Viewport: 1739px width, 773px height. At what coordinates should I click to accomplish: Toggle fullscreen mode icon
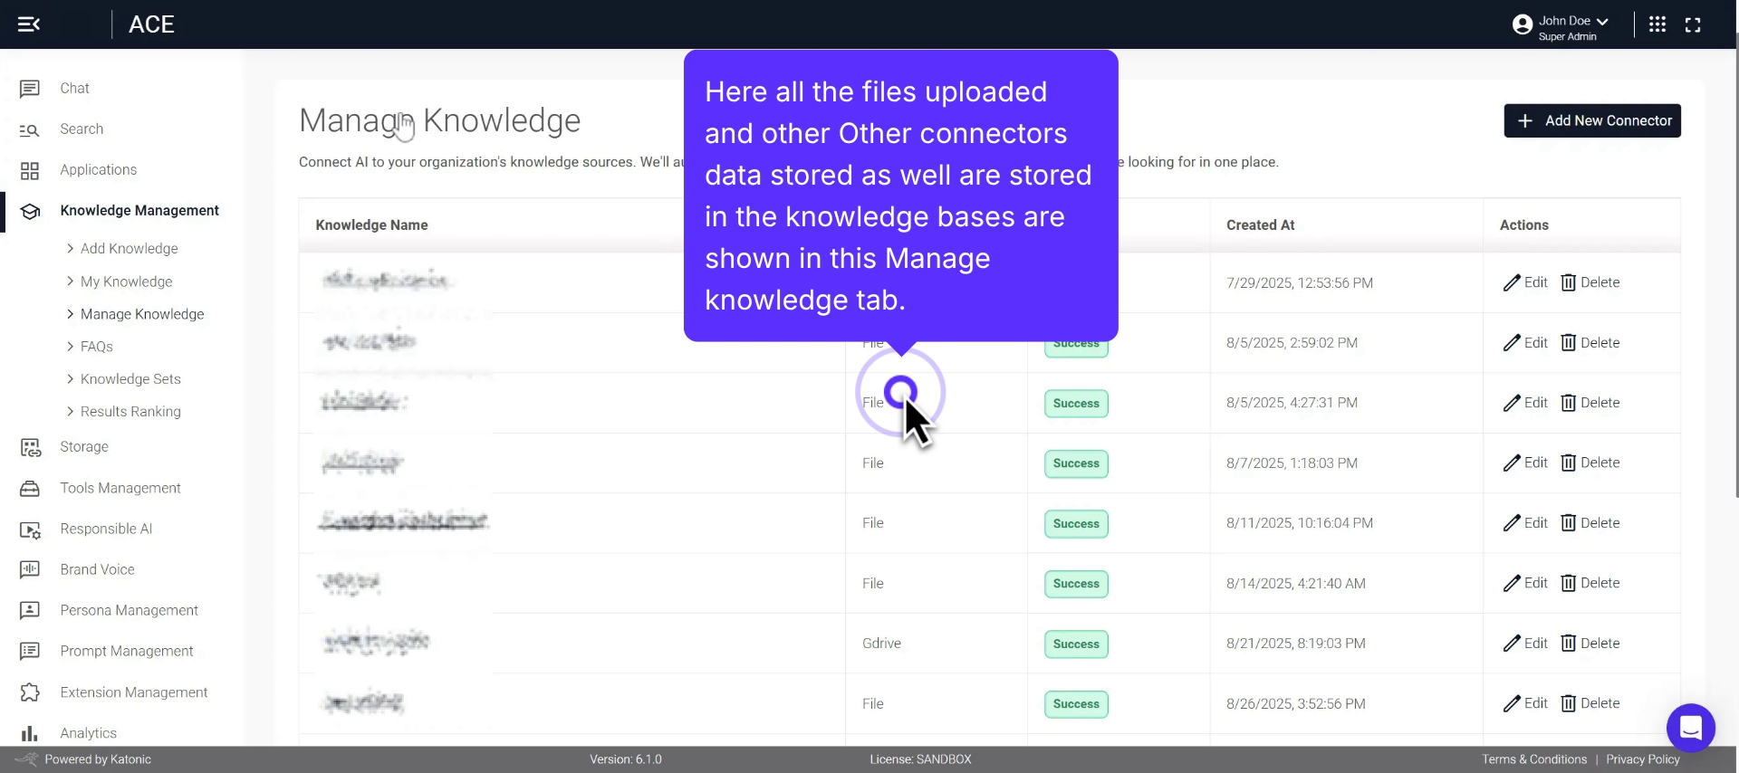pyautogui.click(x=1693, y=24)
